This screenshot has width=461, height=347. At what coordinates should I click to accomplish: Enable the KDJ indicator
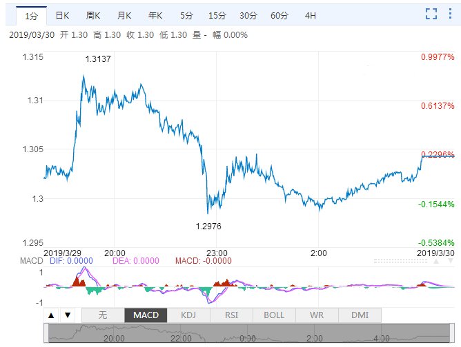pos(188,315)
